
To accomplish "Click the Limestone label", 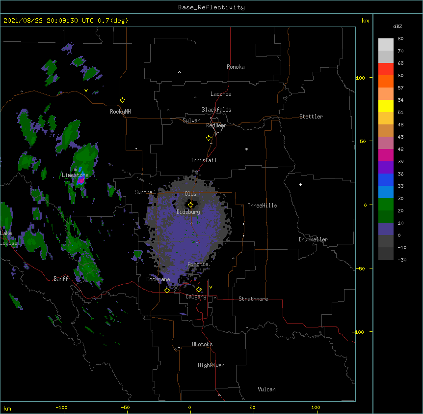I will coord(75,175).
